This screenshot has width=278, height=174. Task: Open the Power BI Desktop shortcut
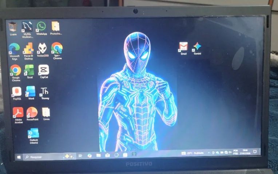[x=28, y=51]
